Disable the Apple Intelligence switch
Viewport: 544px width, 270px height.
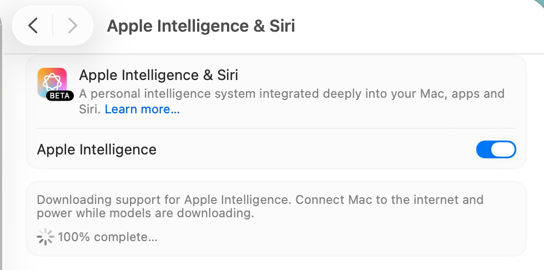(x=496, y=149)
